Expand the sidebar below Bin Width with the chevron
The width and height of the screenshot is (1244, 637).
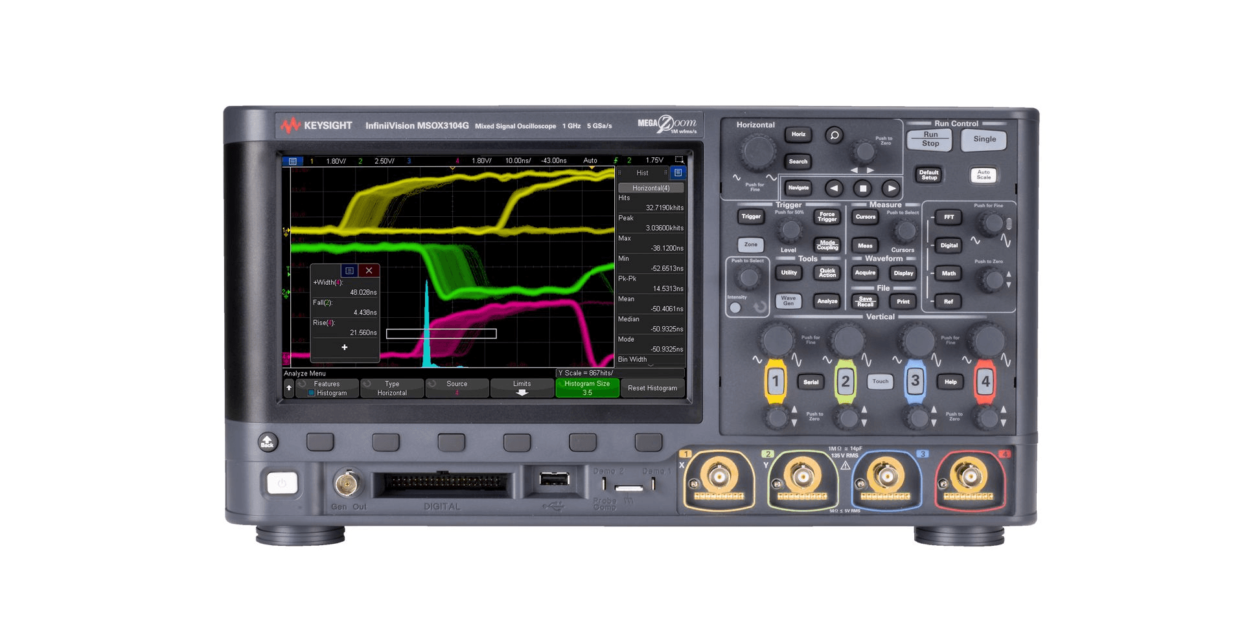click(651, 366)
